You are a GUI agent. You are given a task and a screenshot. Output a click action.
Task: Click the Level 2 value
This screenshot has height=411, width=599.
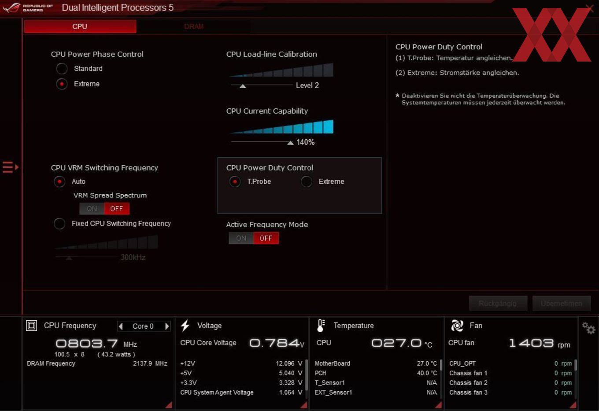(307, 85)
